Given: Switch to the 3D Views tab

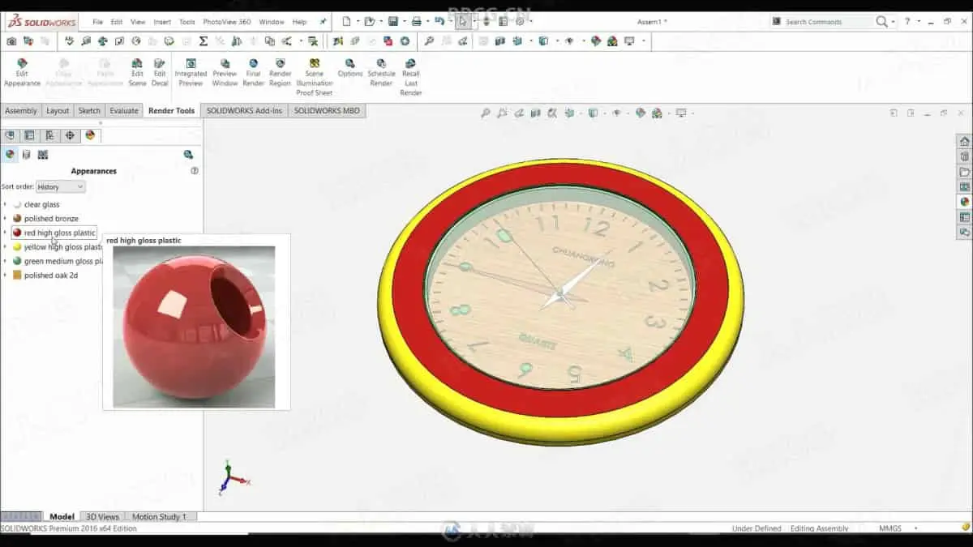Looking at the screenshot, I should pos(102,516).
